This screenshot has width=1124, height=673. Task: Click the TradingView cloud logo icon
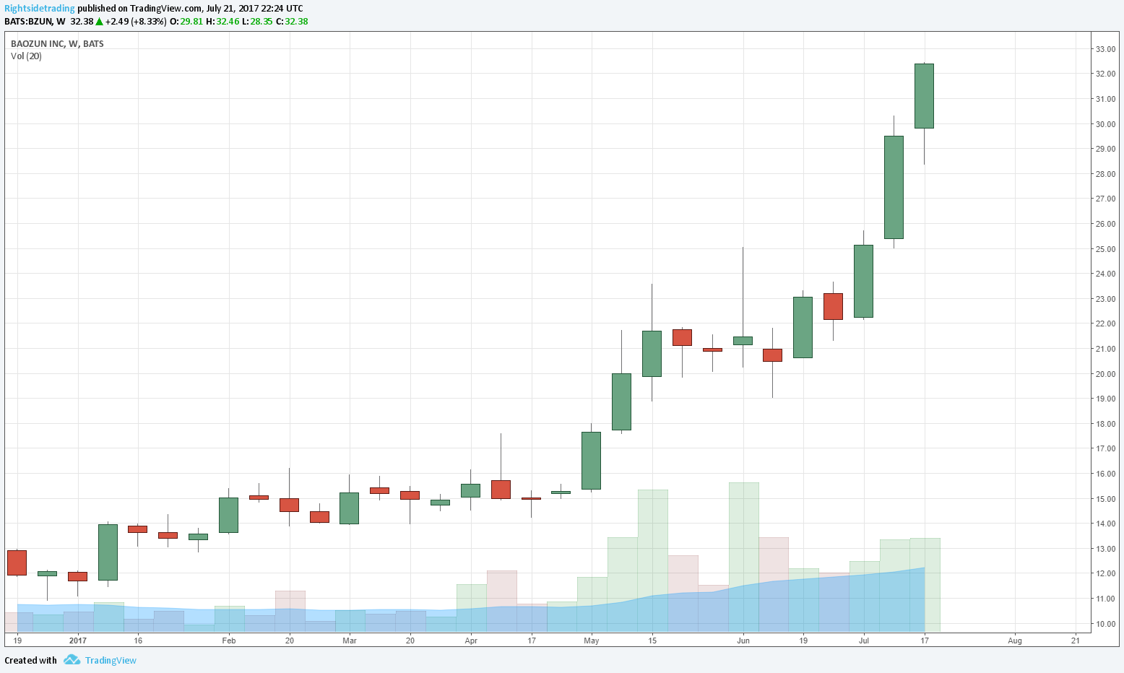(x=72, y=660)
